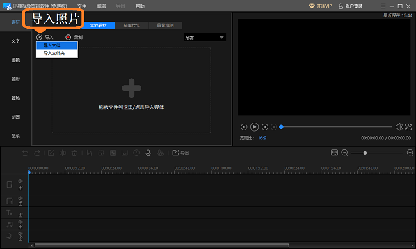Screen dimensions: 416x249
Task: Click the 开通VIP button
Action: point(321,6)
